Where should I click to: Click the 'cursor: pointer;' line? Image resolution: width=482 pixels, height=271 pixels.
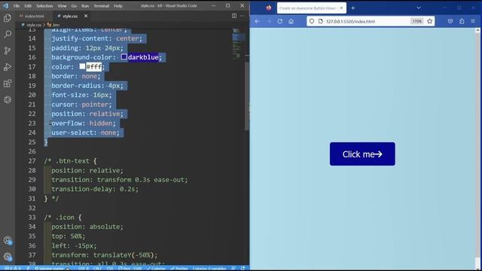(81, 105)
